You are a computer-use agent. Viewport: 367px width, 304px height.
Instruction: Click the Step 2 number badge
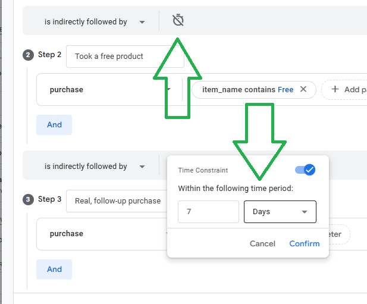tap(28, 55)
